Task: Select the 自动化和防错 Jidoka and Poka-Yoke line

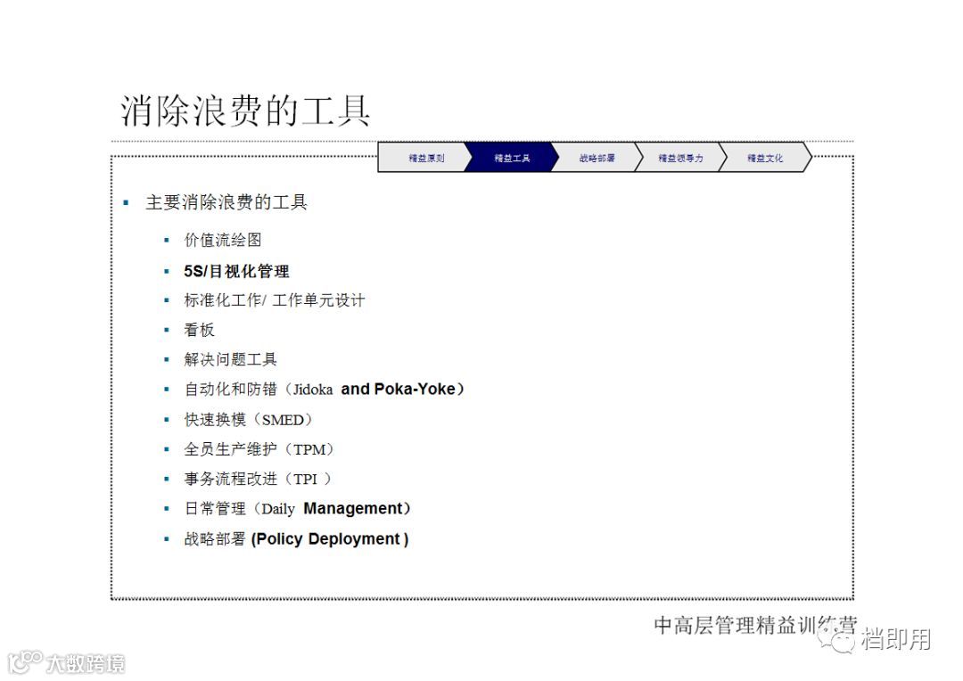Action: pos(325,390)
